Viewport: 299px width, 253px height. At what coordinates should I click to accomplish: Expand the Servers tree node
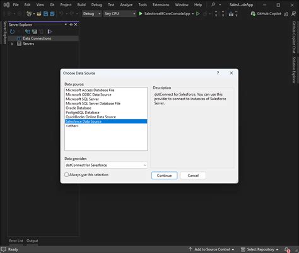12,44
